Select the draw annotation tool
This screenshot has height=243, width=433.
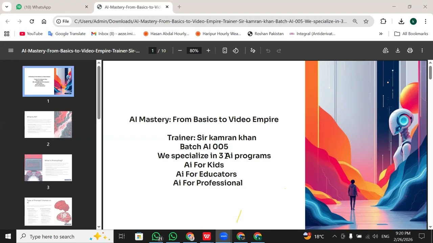point(253,51)
